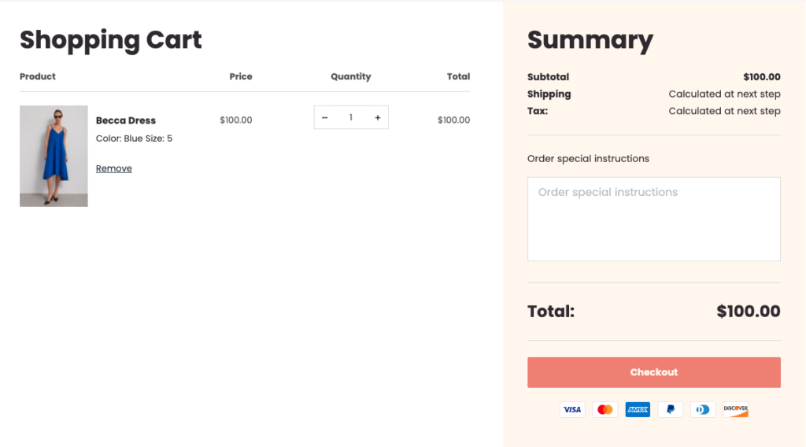The image size is (806, 447).
Task: Click the Visa payment icon
Action: [x=572, y=409]
